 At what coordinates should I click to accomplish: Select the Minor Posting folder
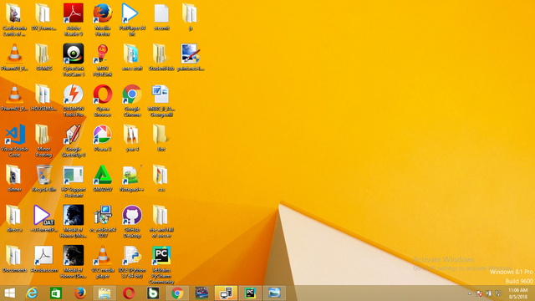43,140
